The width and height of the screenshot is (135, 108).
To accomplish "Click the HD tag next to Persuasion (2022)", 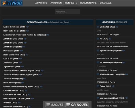I will coord(21,51).
